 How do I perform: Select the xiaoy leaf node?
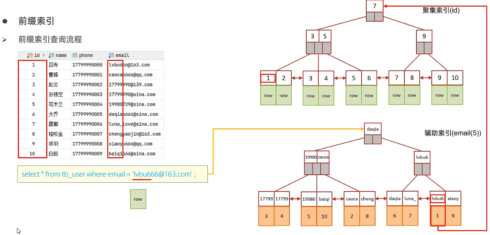[453, 199]
